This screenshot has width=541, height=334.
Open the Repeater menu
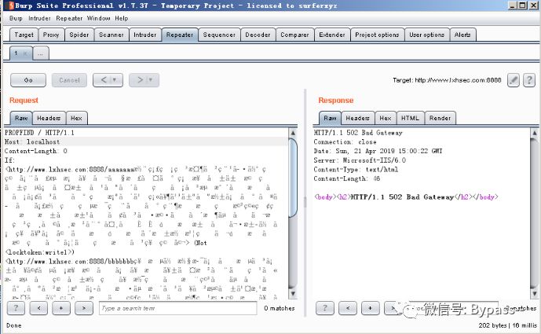tap(69, 18)
